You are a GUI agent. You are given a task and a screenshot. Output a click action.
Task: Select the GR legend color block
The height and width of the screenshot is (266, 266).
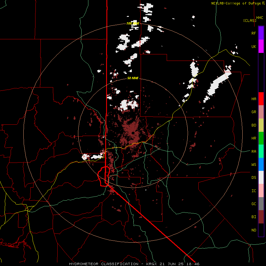261,112
